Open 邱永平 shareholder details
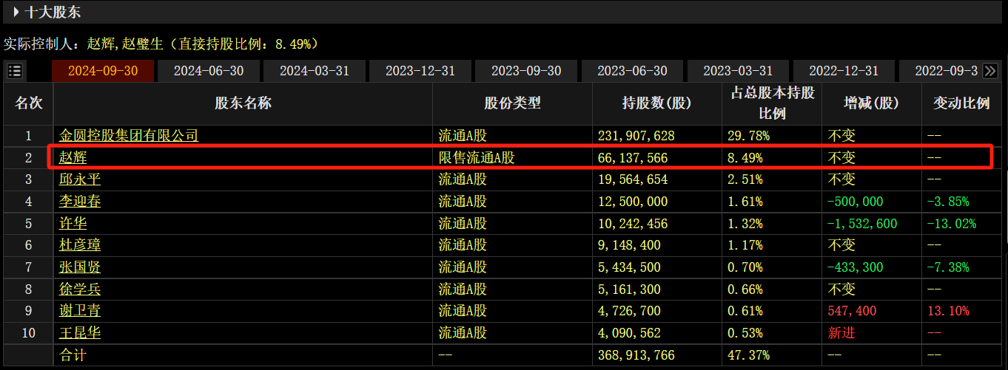This screenshot has width=1008, height=370. pyautogui.click(x=80, y=179)
